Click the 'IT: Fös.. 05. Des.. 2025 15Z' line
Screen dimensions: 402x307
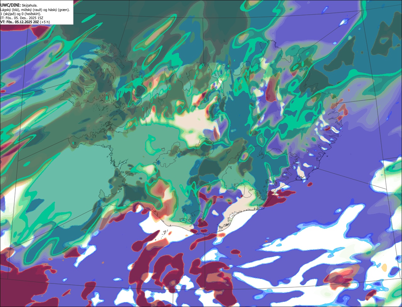click(22, 18)
